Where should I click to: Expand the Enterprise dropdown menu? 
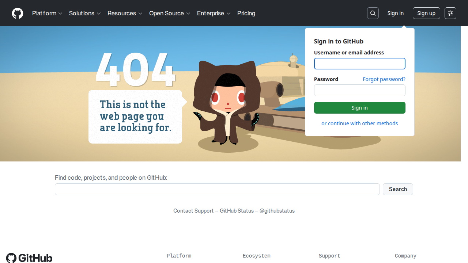tap(214, 13)
